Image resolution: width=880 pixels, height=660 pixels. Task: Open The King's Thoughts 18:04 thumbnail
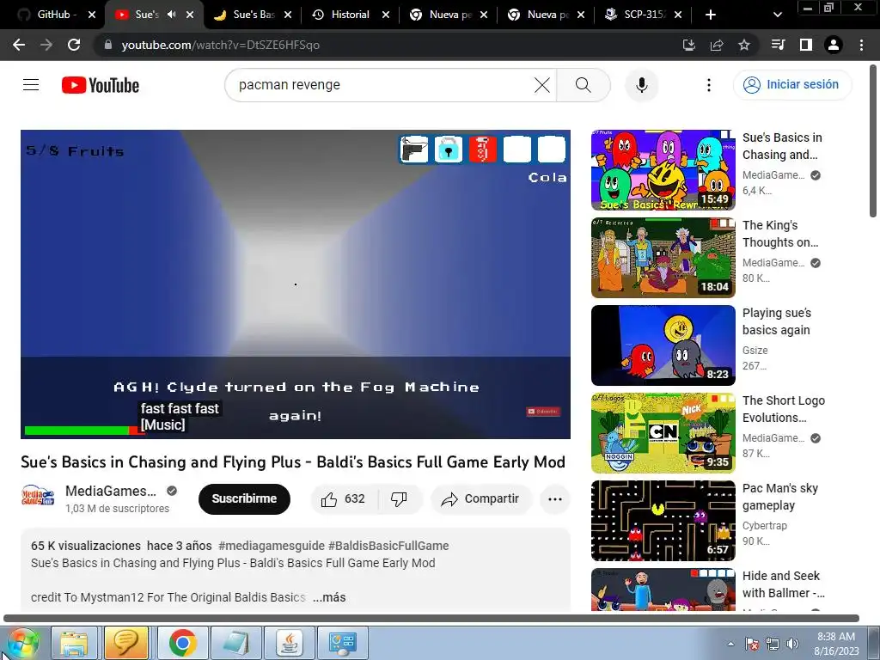point(663,258)
